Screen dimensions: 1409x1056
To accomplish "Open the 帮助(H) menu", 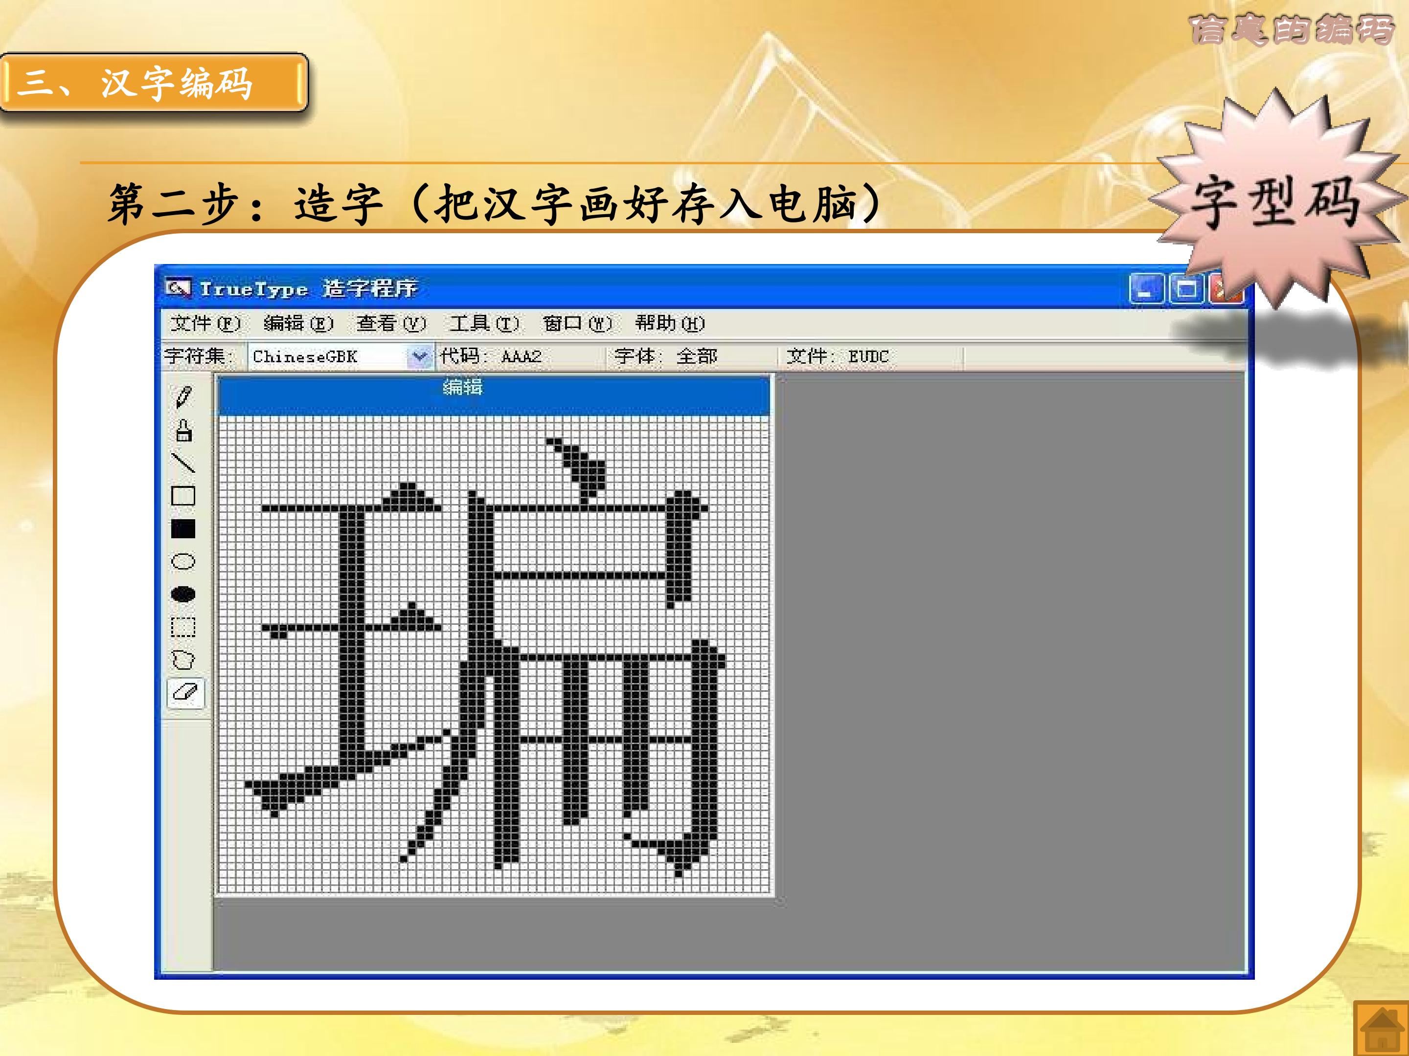I will [670, 323].
